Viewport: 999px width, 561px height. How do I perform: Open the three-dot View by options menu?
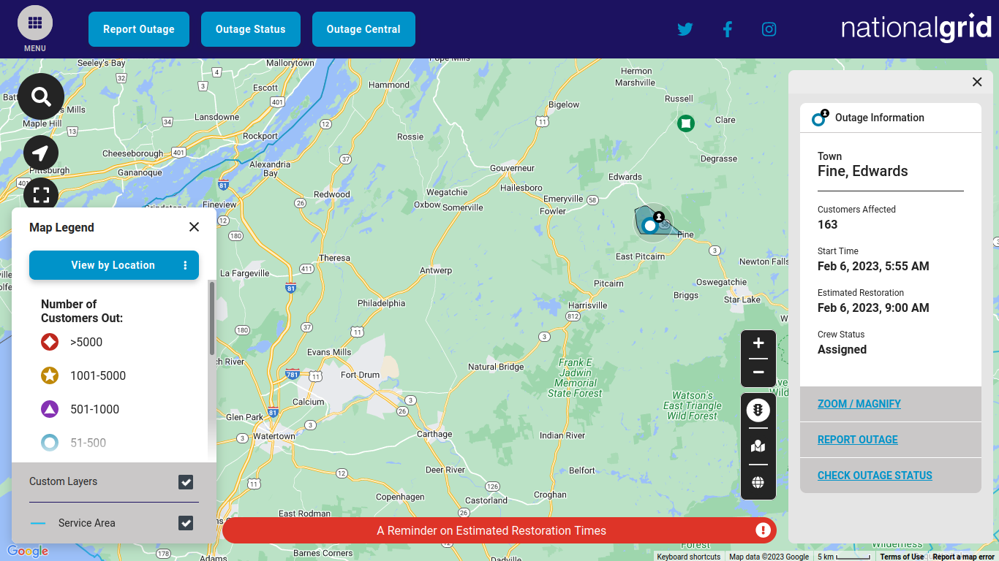tap(185, 265)
